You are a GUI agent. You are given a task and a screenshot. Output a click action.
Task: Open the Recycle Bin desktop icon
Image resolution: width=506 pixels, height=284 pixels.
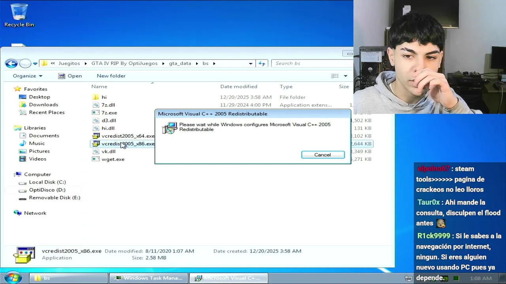[19, 16]
